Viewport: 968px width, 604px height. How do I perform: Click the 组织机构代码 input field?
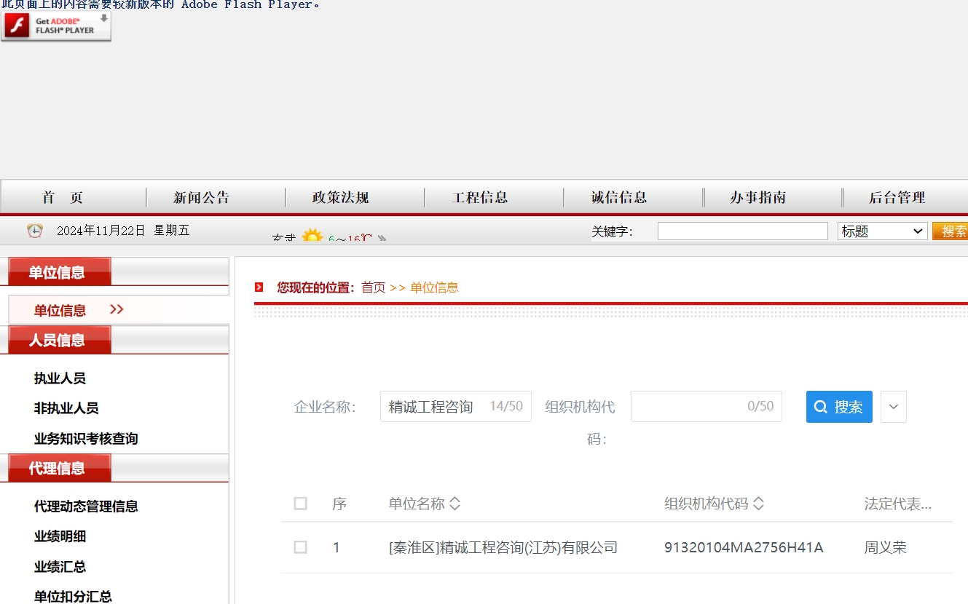click(706, 407)
